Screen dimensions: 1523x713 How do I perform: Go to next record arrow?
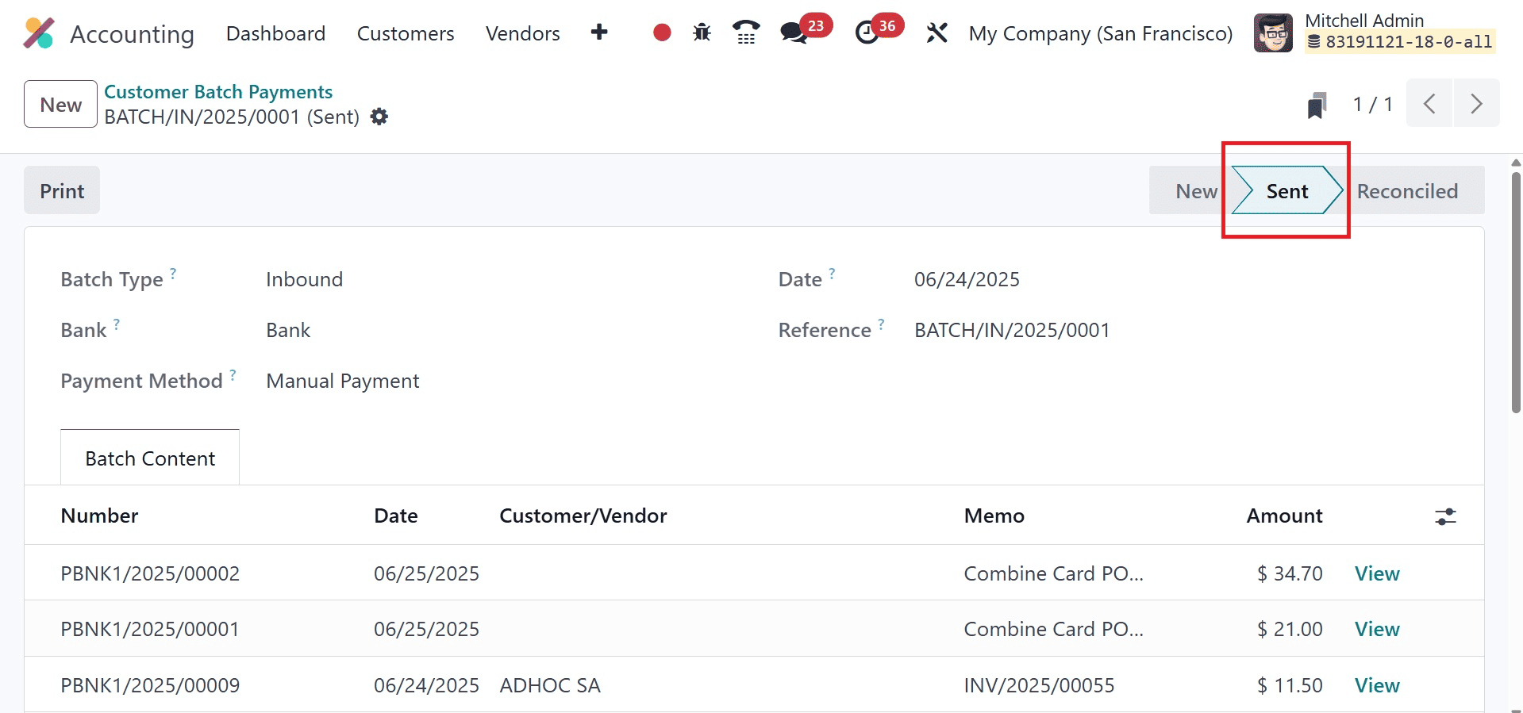pyautogui.click(x=1476, y=103)
